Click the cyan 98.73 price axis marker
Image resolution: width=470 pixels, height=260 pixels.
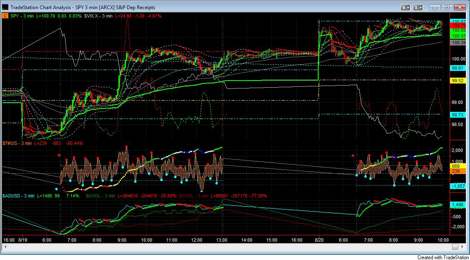coord(458,114)
